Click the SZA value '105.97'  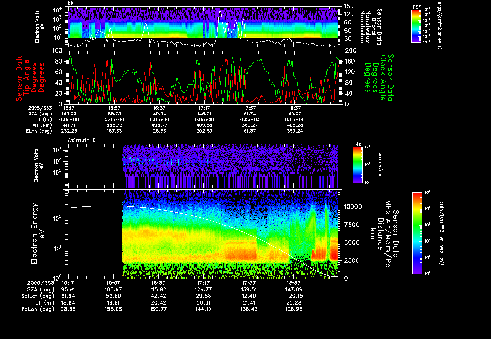tap(113, 290)
